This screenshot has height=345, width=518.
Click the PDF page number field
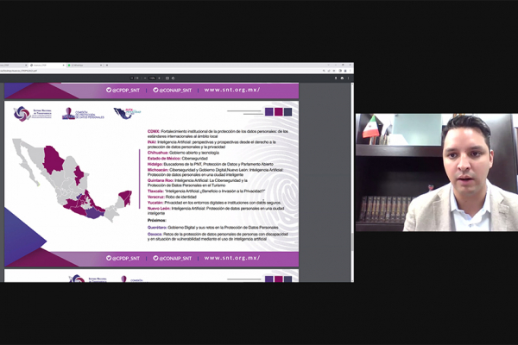point(134,78)
